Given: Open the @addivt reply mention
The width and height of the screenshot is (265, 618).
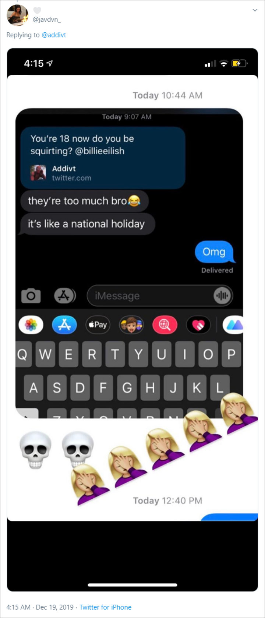Looking at the screenshot, I should (x=54, y=35).
